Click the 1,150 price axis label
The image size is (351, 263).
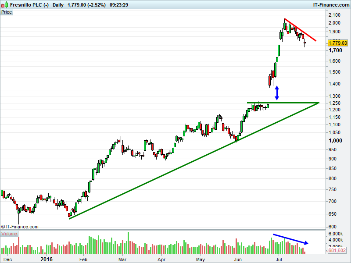[334, 117]
